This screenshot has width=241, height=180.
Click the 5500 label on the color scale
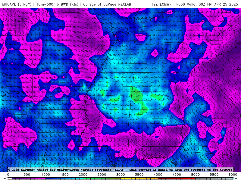coord(214,175)
